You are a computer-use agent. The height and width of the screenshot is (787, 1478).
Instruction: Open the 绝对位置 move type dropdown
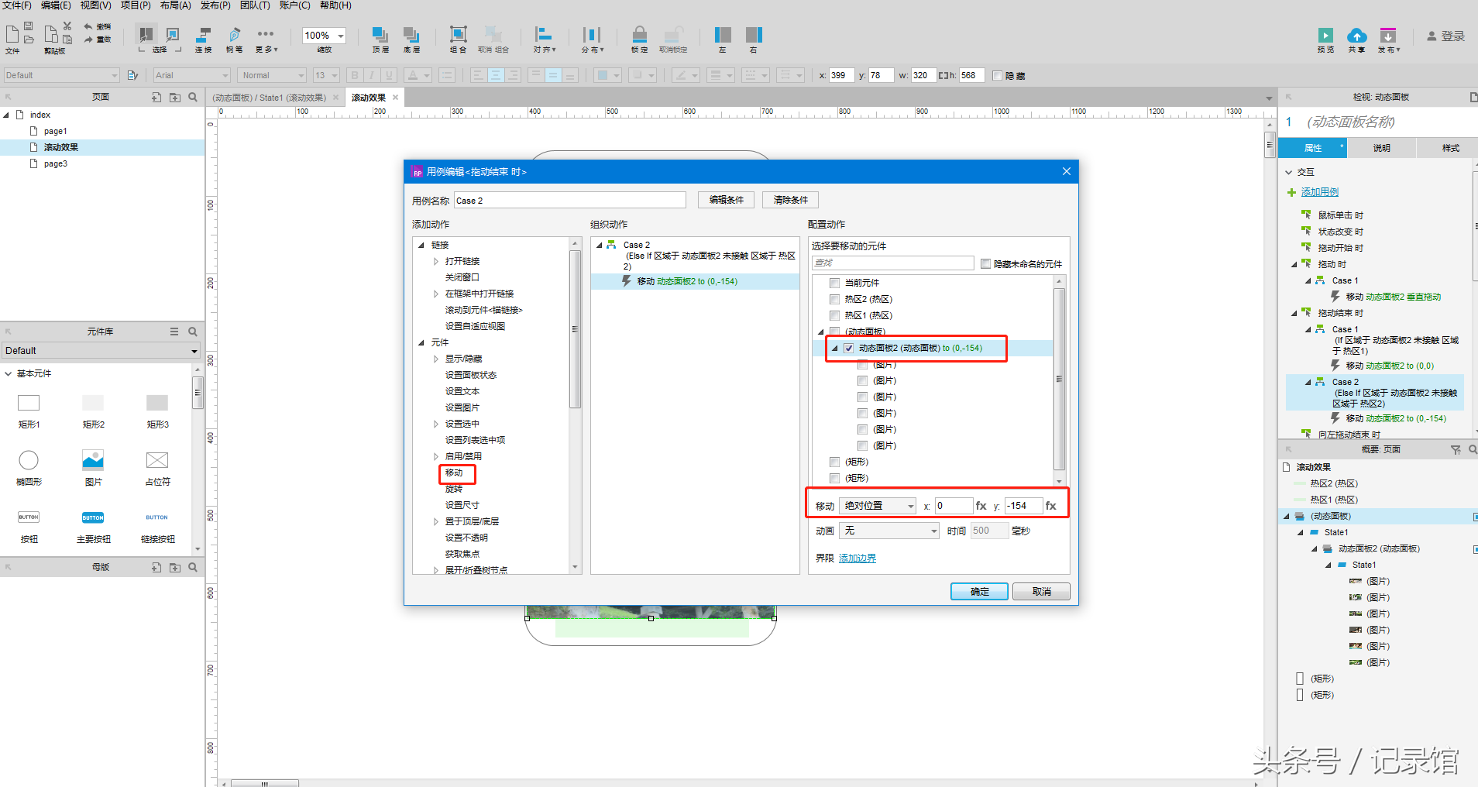(879, 506)
